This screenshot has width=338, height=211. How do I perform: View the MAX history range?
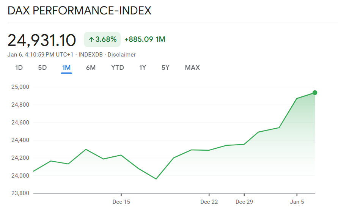click(x=192, y=68)
